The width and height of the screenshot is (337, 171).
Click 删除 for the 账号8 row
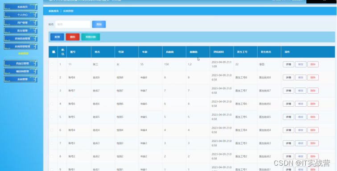click(x=313, y=77)
